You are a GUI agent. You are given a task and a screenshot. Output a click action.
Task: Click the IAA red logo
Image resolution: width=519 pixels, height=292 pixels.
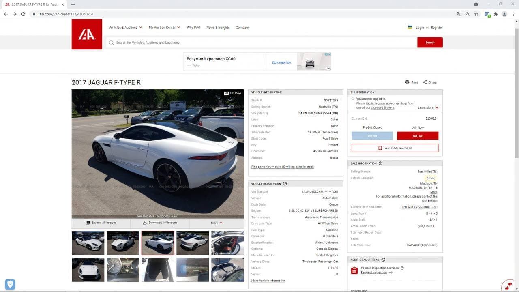(87, 34)
